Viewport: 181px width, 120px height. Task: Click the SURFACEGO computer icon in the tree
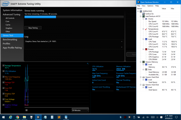tap(141, 11)
